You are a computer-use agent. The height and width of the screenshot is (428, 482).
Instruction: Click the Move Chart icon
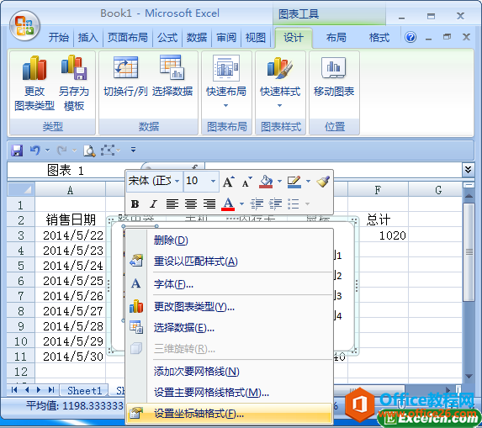point(333,67)
